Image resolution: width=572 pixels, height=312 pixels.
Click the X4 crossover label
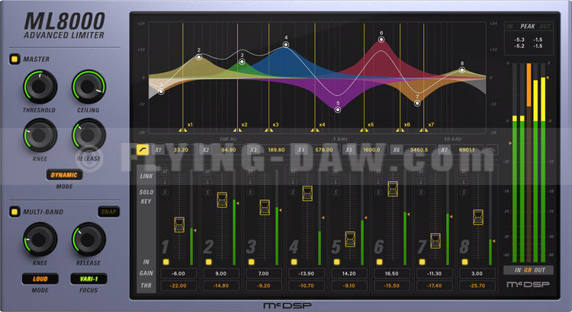[x=301, y=150]
